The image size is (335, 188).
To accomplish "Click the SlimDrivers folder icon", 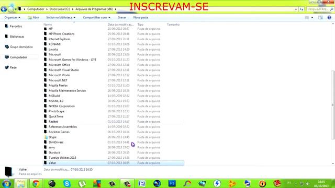I will coord(46,142).
